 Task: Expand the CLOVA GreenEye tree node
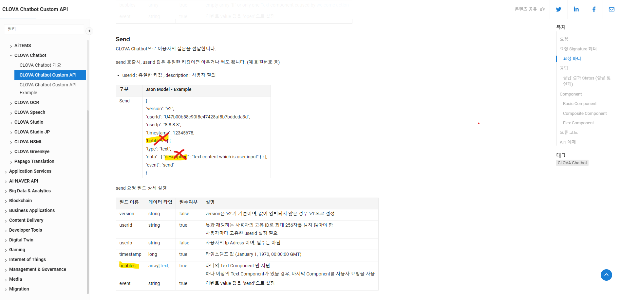[11, 152]
